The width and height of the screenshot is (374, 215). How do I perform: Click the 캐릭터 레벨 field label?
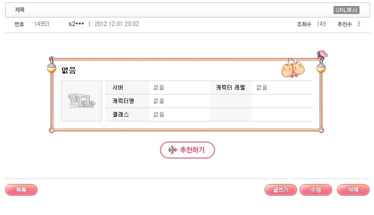click(230, 87)
